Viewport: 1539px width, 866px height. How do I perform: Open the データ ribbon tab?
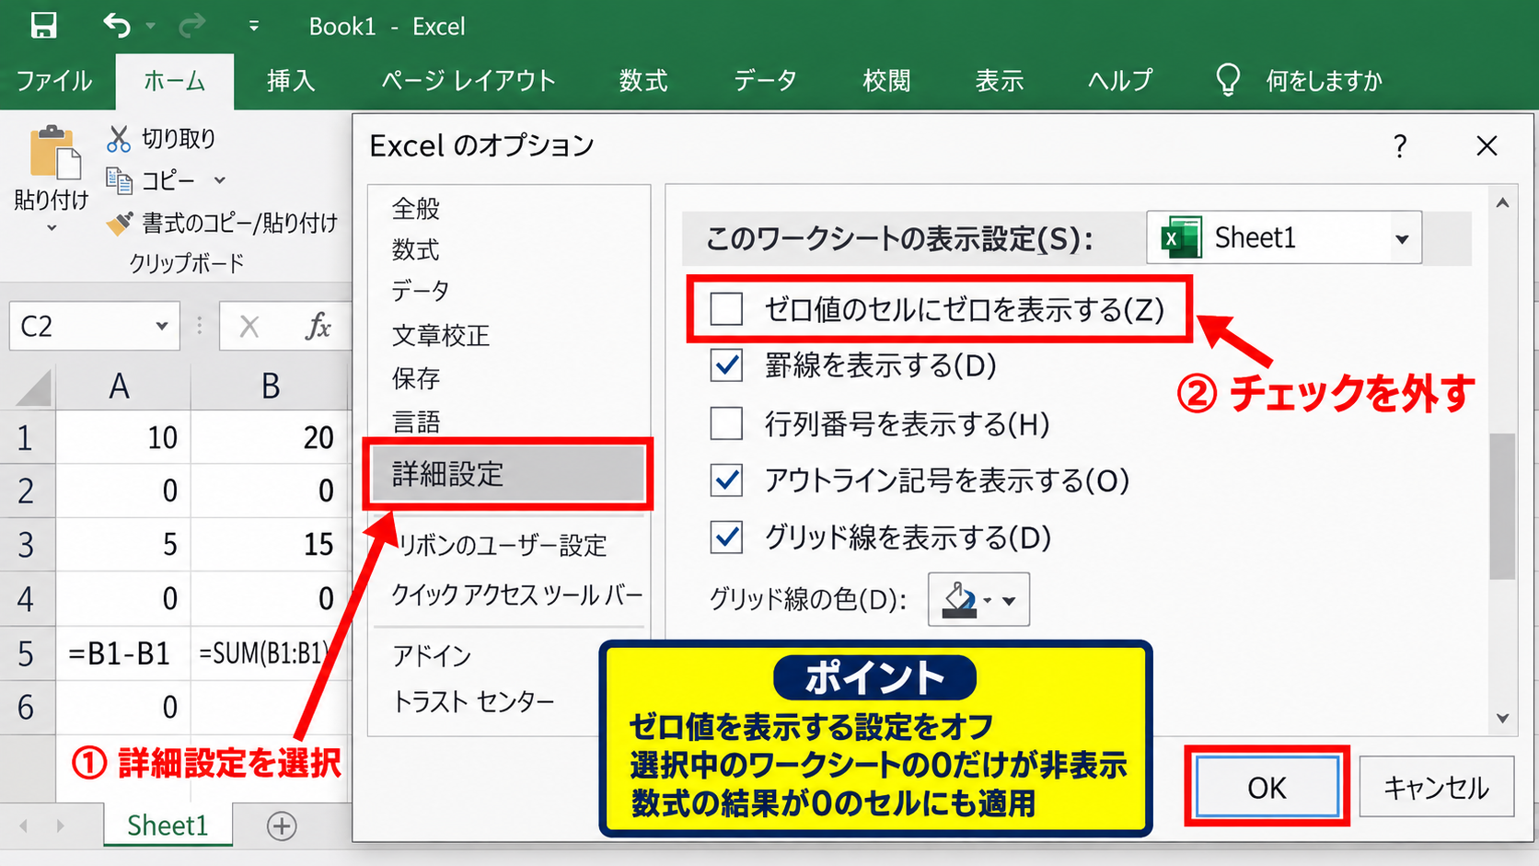point(765,81)
